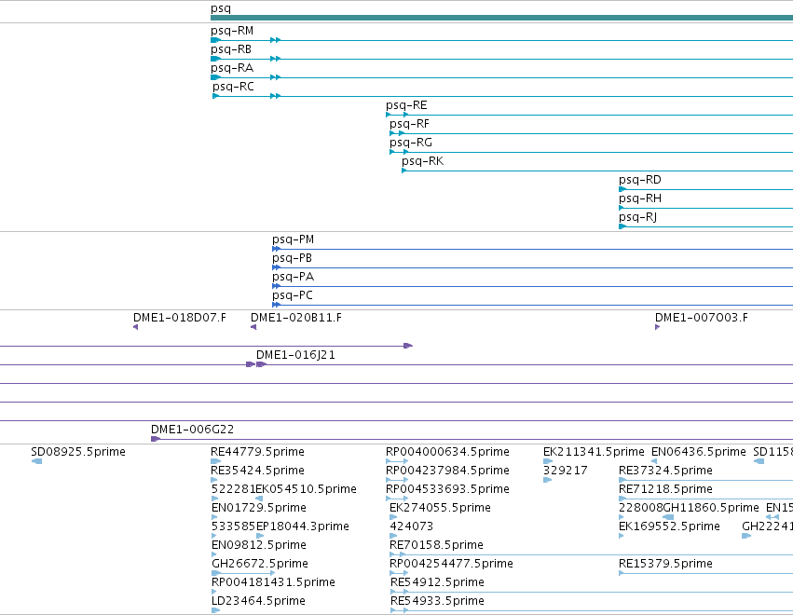Select the psq-PB protein label
Image resolution: width=793 pixels, height=615 pixels.
click(293, 258)
